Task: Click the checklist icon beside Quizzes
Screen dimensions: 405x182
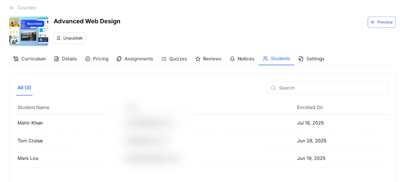Action: (x=164, y=59)
